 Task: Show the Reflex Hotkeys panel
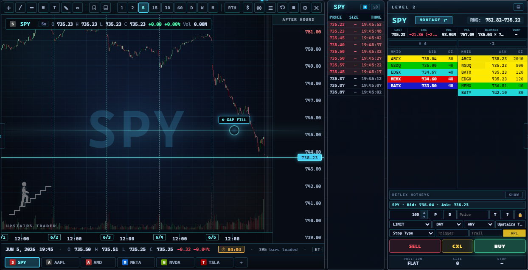514,195
